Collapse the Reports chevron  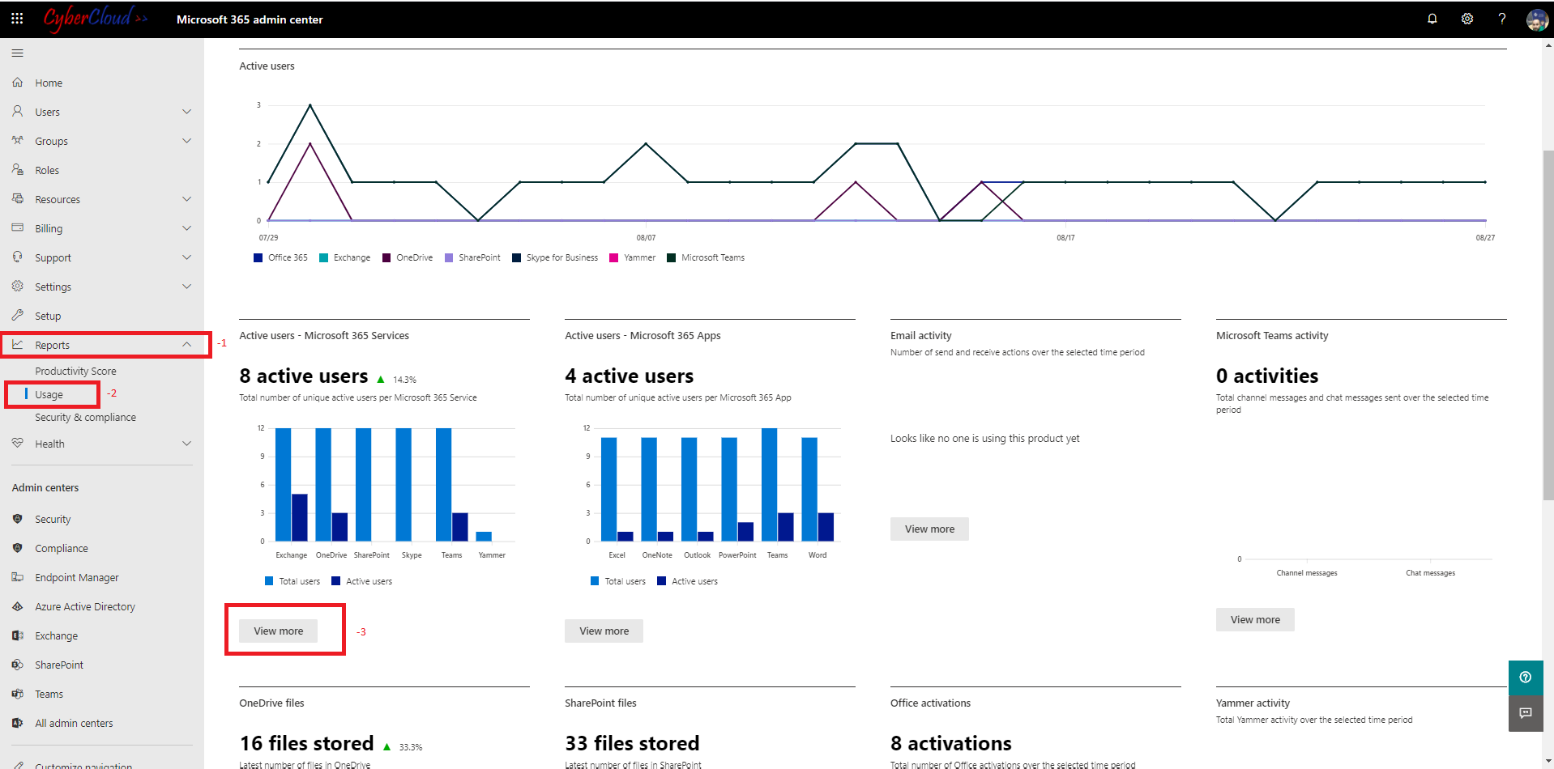pyautogui.click(x=187, y=345)
